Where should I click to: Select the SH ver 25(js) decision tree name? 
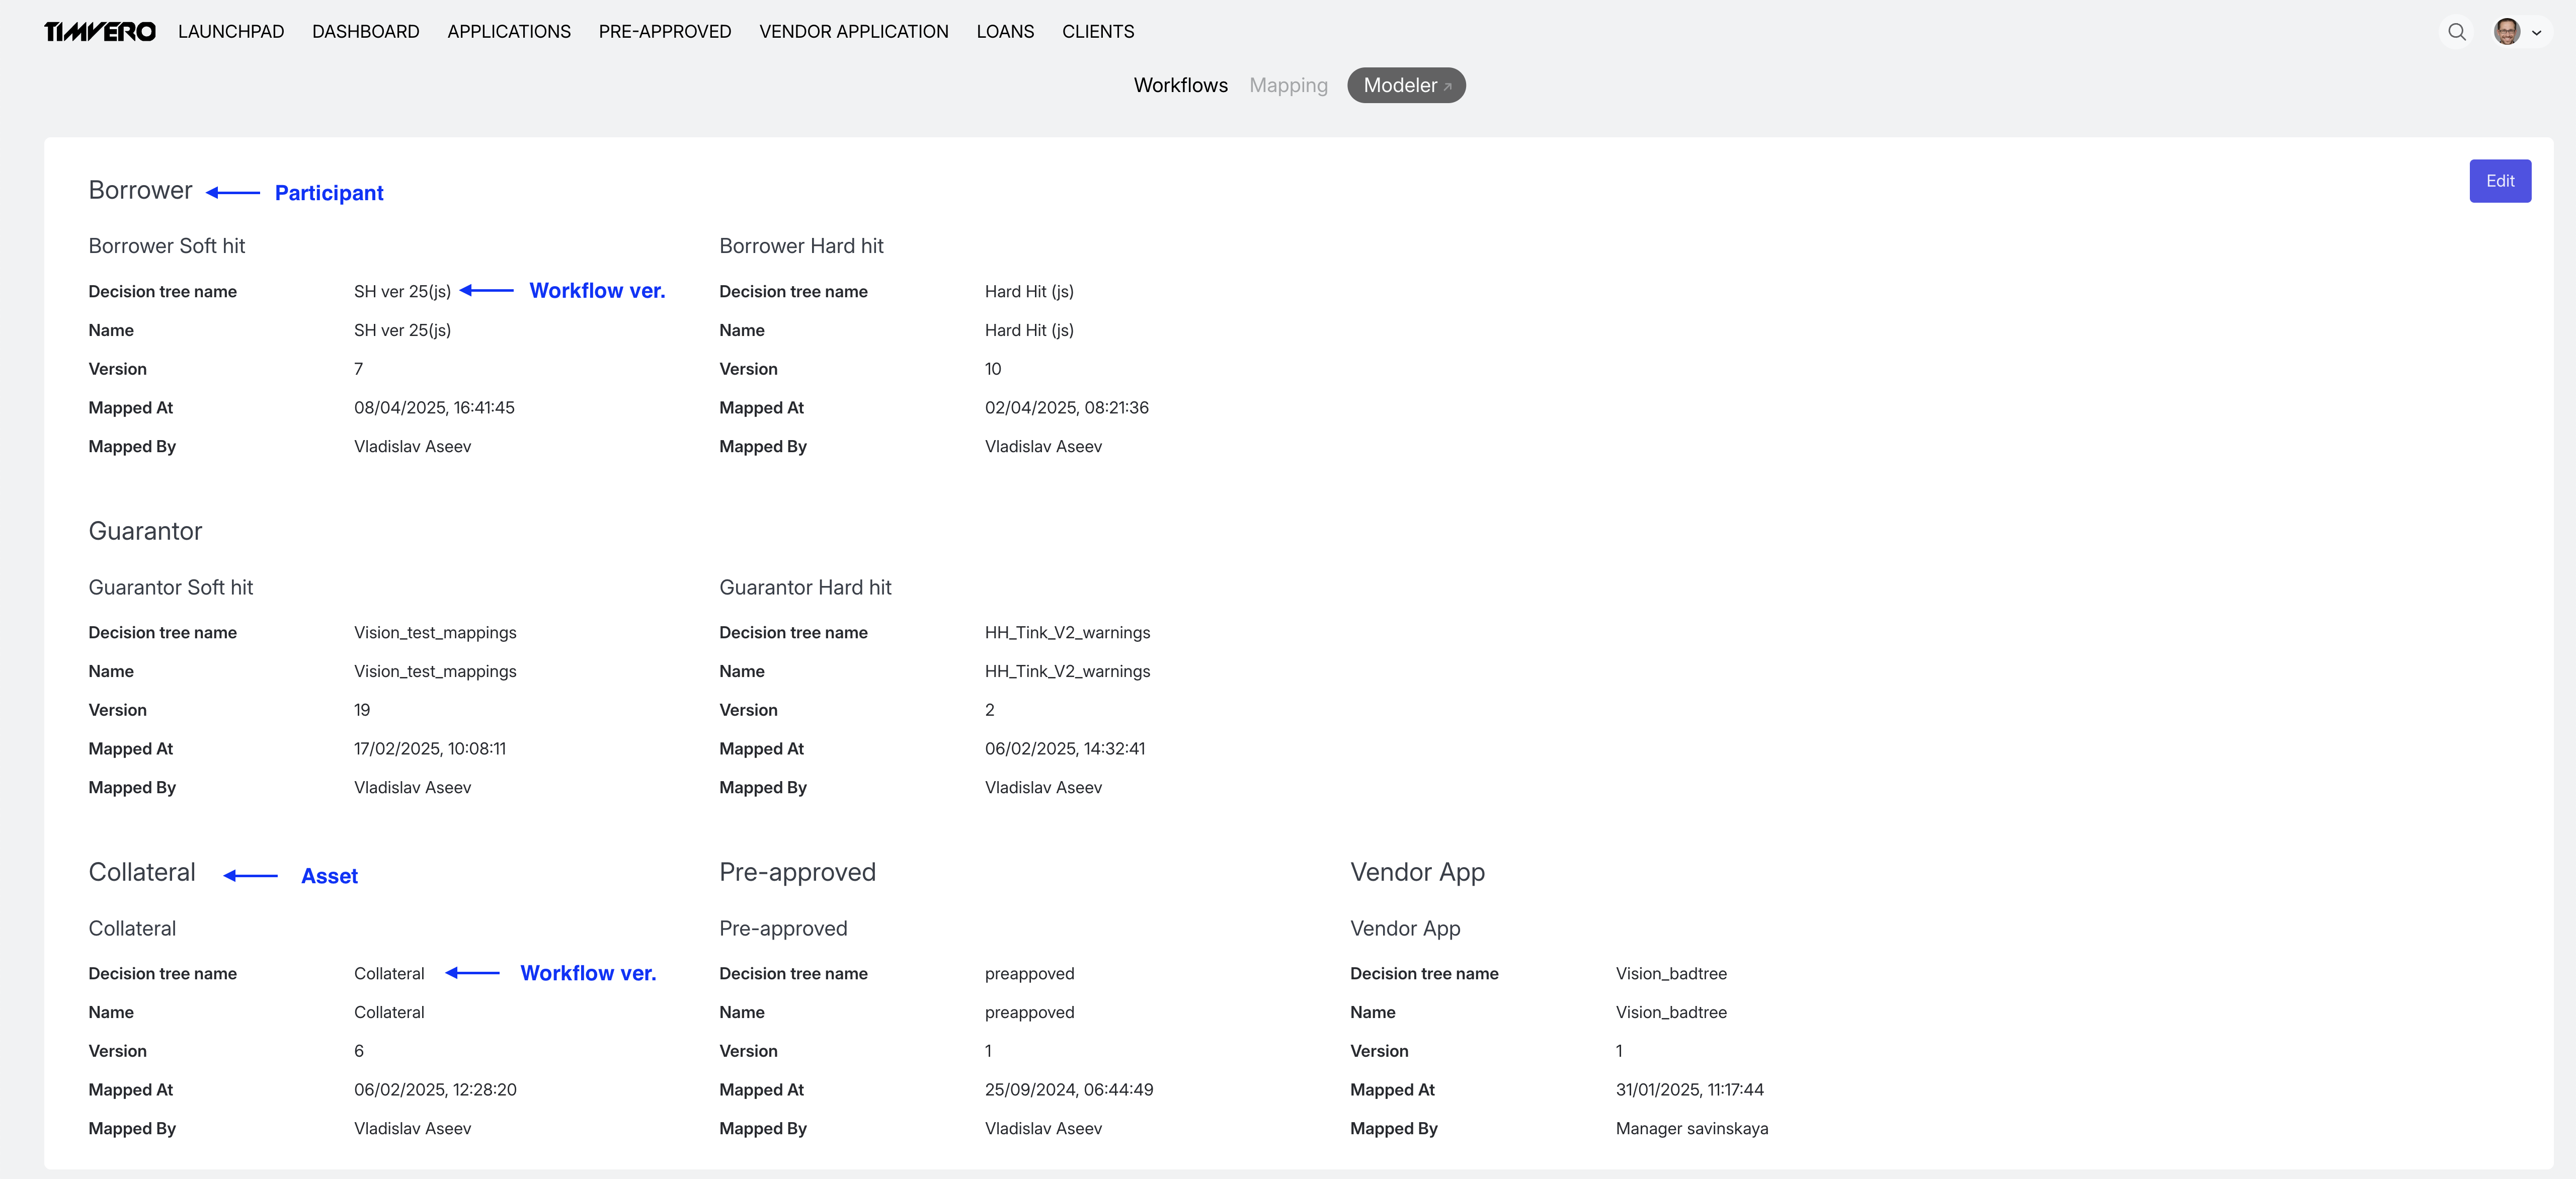coord(402,291)
